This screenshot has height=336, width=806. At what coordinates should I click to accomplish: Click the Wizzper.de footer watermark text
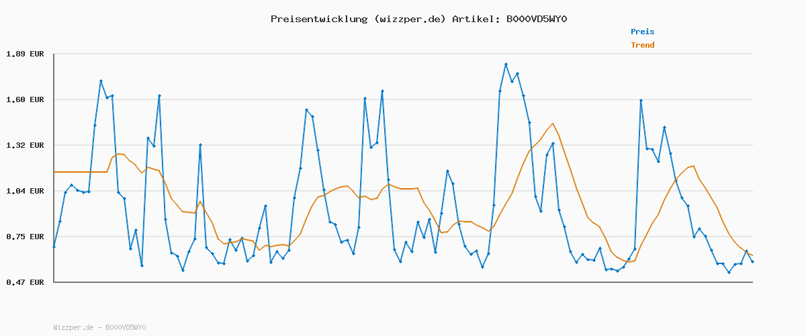(73, 327)
